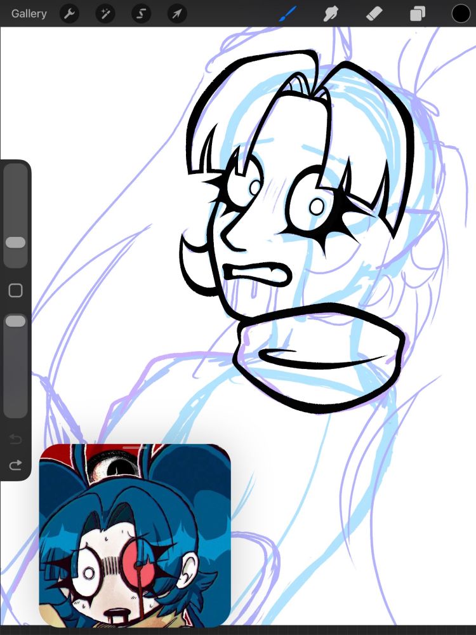Undo the last stroke
Image resolution: width=476 pixels, height=635 pixels.
coord(15,439)
